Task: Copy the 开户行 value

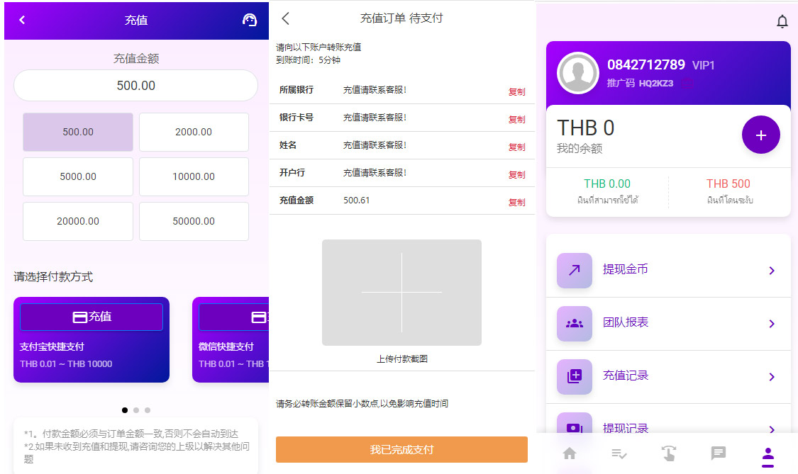Action: [516, 174]
